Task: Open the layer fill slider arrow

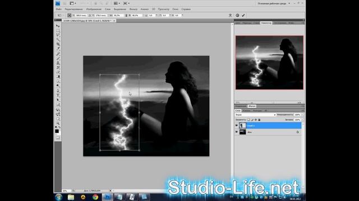Action: pos(302,119)
